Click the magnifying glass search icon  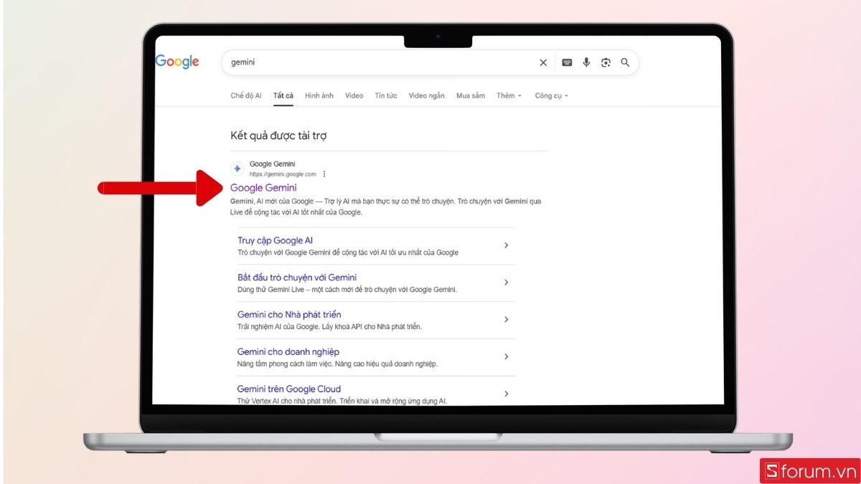625,62
